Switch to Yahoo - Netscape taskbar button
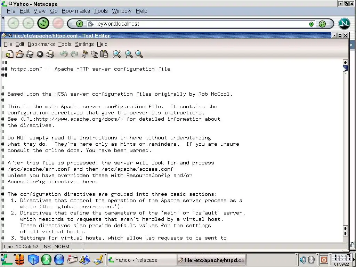This screenshot has width=356, height=267. pos(141,260)
